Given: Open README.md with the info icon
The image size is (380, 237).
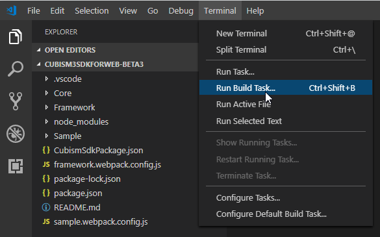Looking at the screenshot, I should click(x=77, y=207).
